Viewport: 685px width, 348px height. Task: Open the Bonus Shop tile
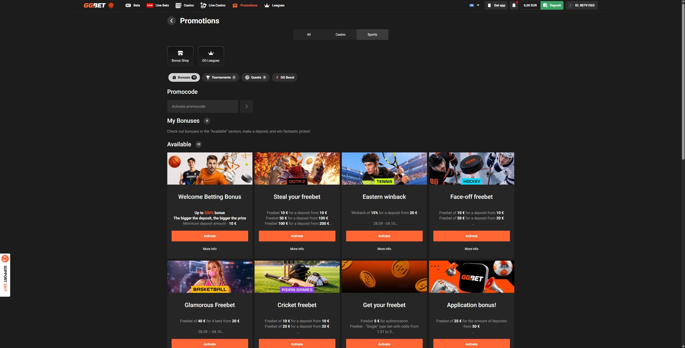[180, 56]
